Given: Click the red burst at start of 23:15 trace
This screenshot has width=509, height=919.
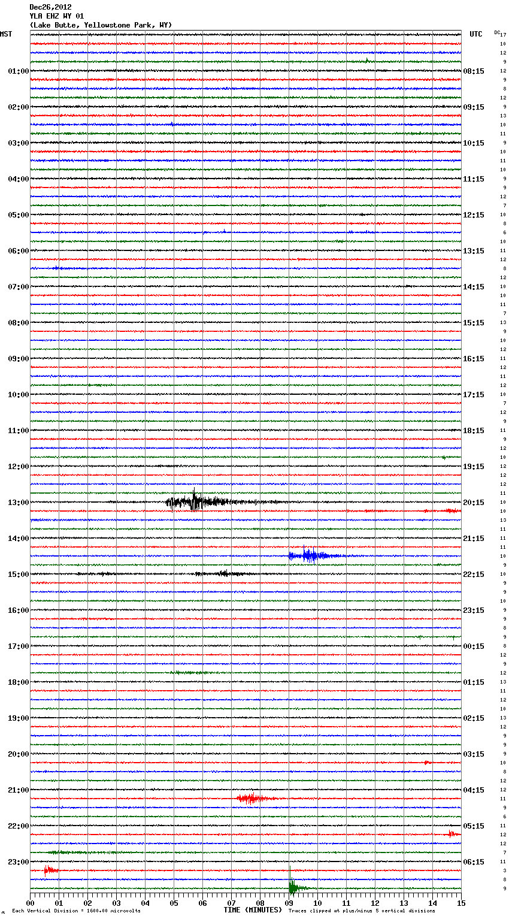Looking at the screenshot, I should click(x=50, y=870).
